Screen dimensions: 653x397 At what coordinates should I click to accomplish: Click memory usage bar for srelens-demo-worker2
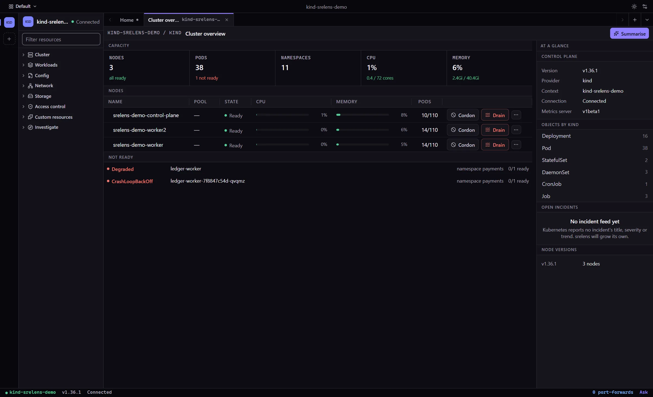point(362,130)
